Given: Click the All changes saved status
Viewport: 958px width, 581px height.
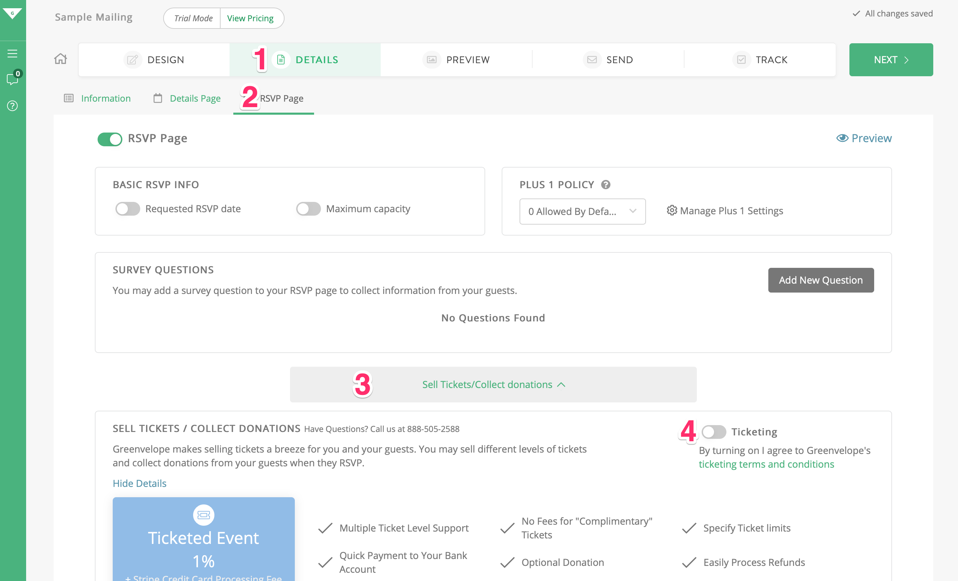Looking at the screenshot, I should [892, 14].
